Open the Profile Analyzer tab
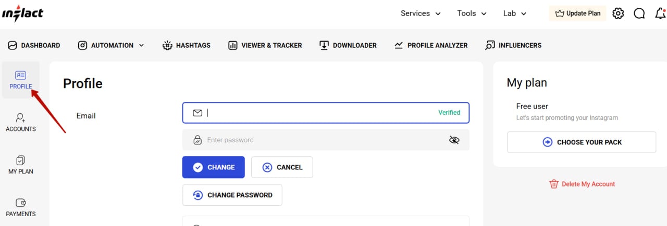 (x=431, y=45)
